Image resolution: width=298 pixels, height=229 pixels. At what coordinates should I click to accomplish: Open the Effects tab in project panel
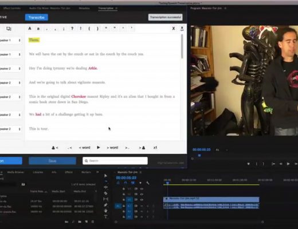point(69,172)
